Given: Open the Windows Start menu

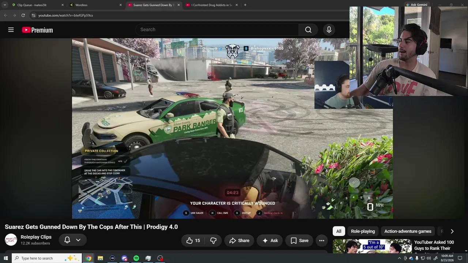Looking at the screenshot, I should click(5, 258).
